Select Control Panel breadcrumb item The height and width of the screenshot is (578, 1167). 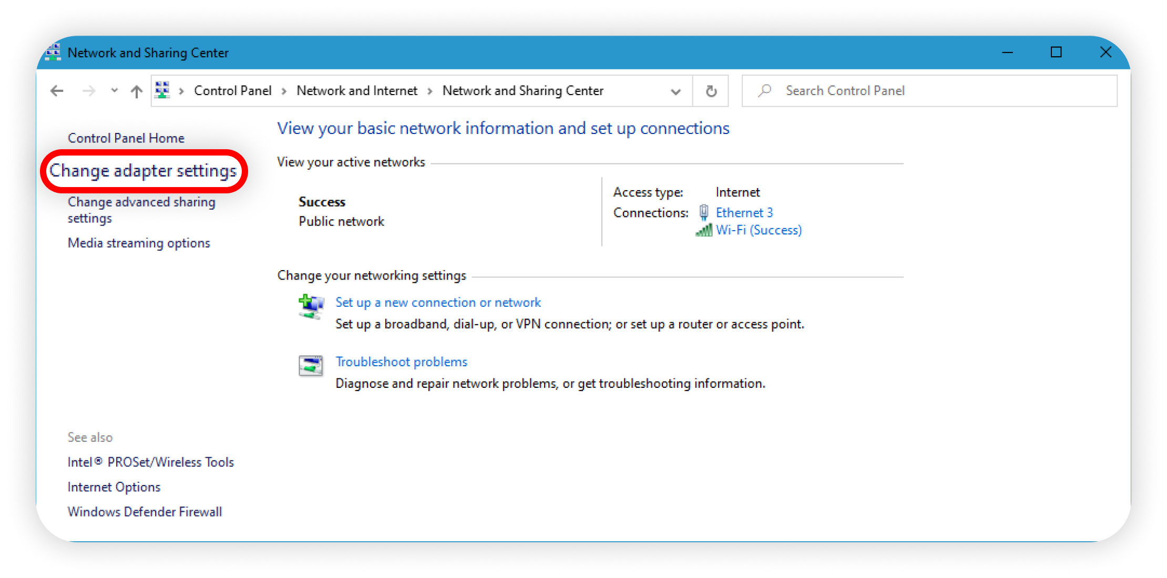point(232,91)
